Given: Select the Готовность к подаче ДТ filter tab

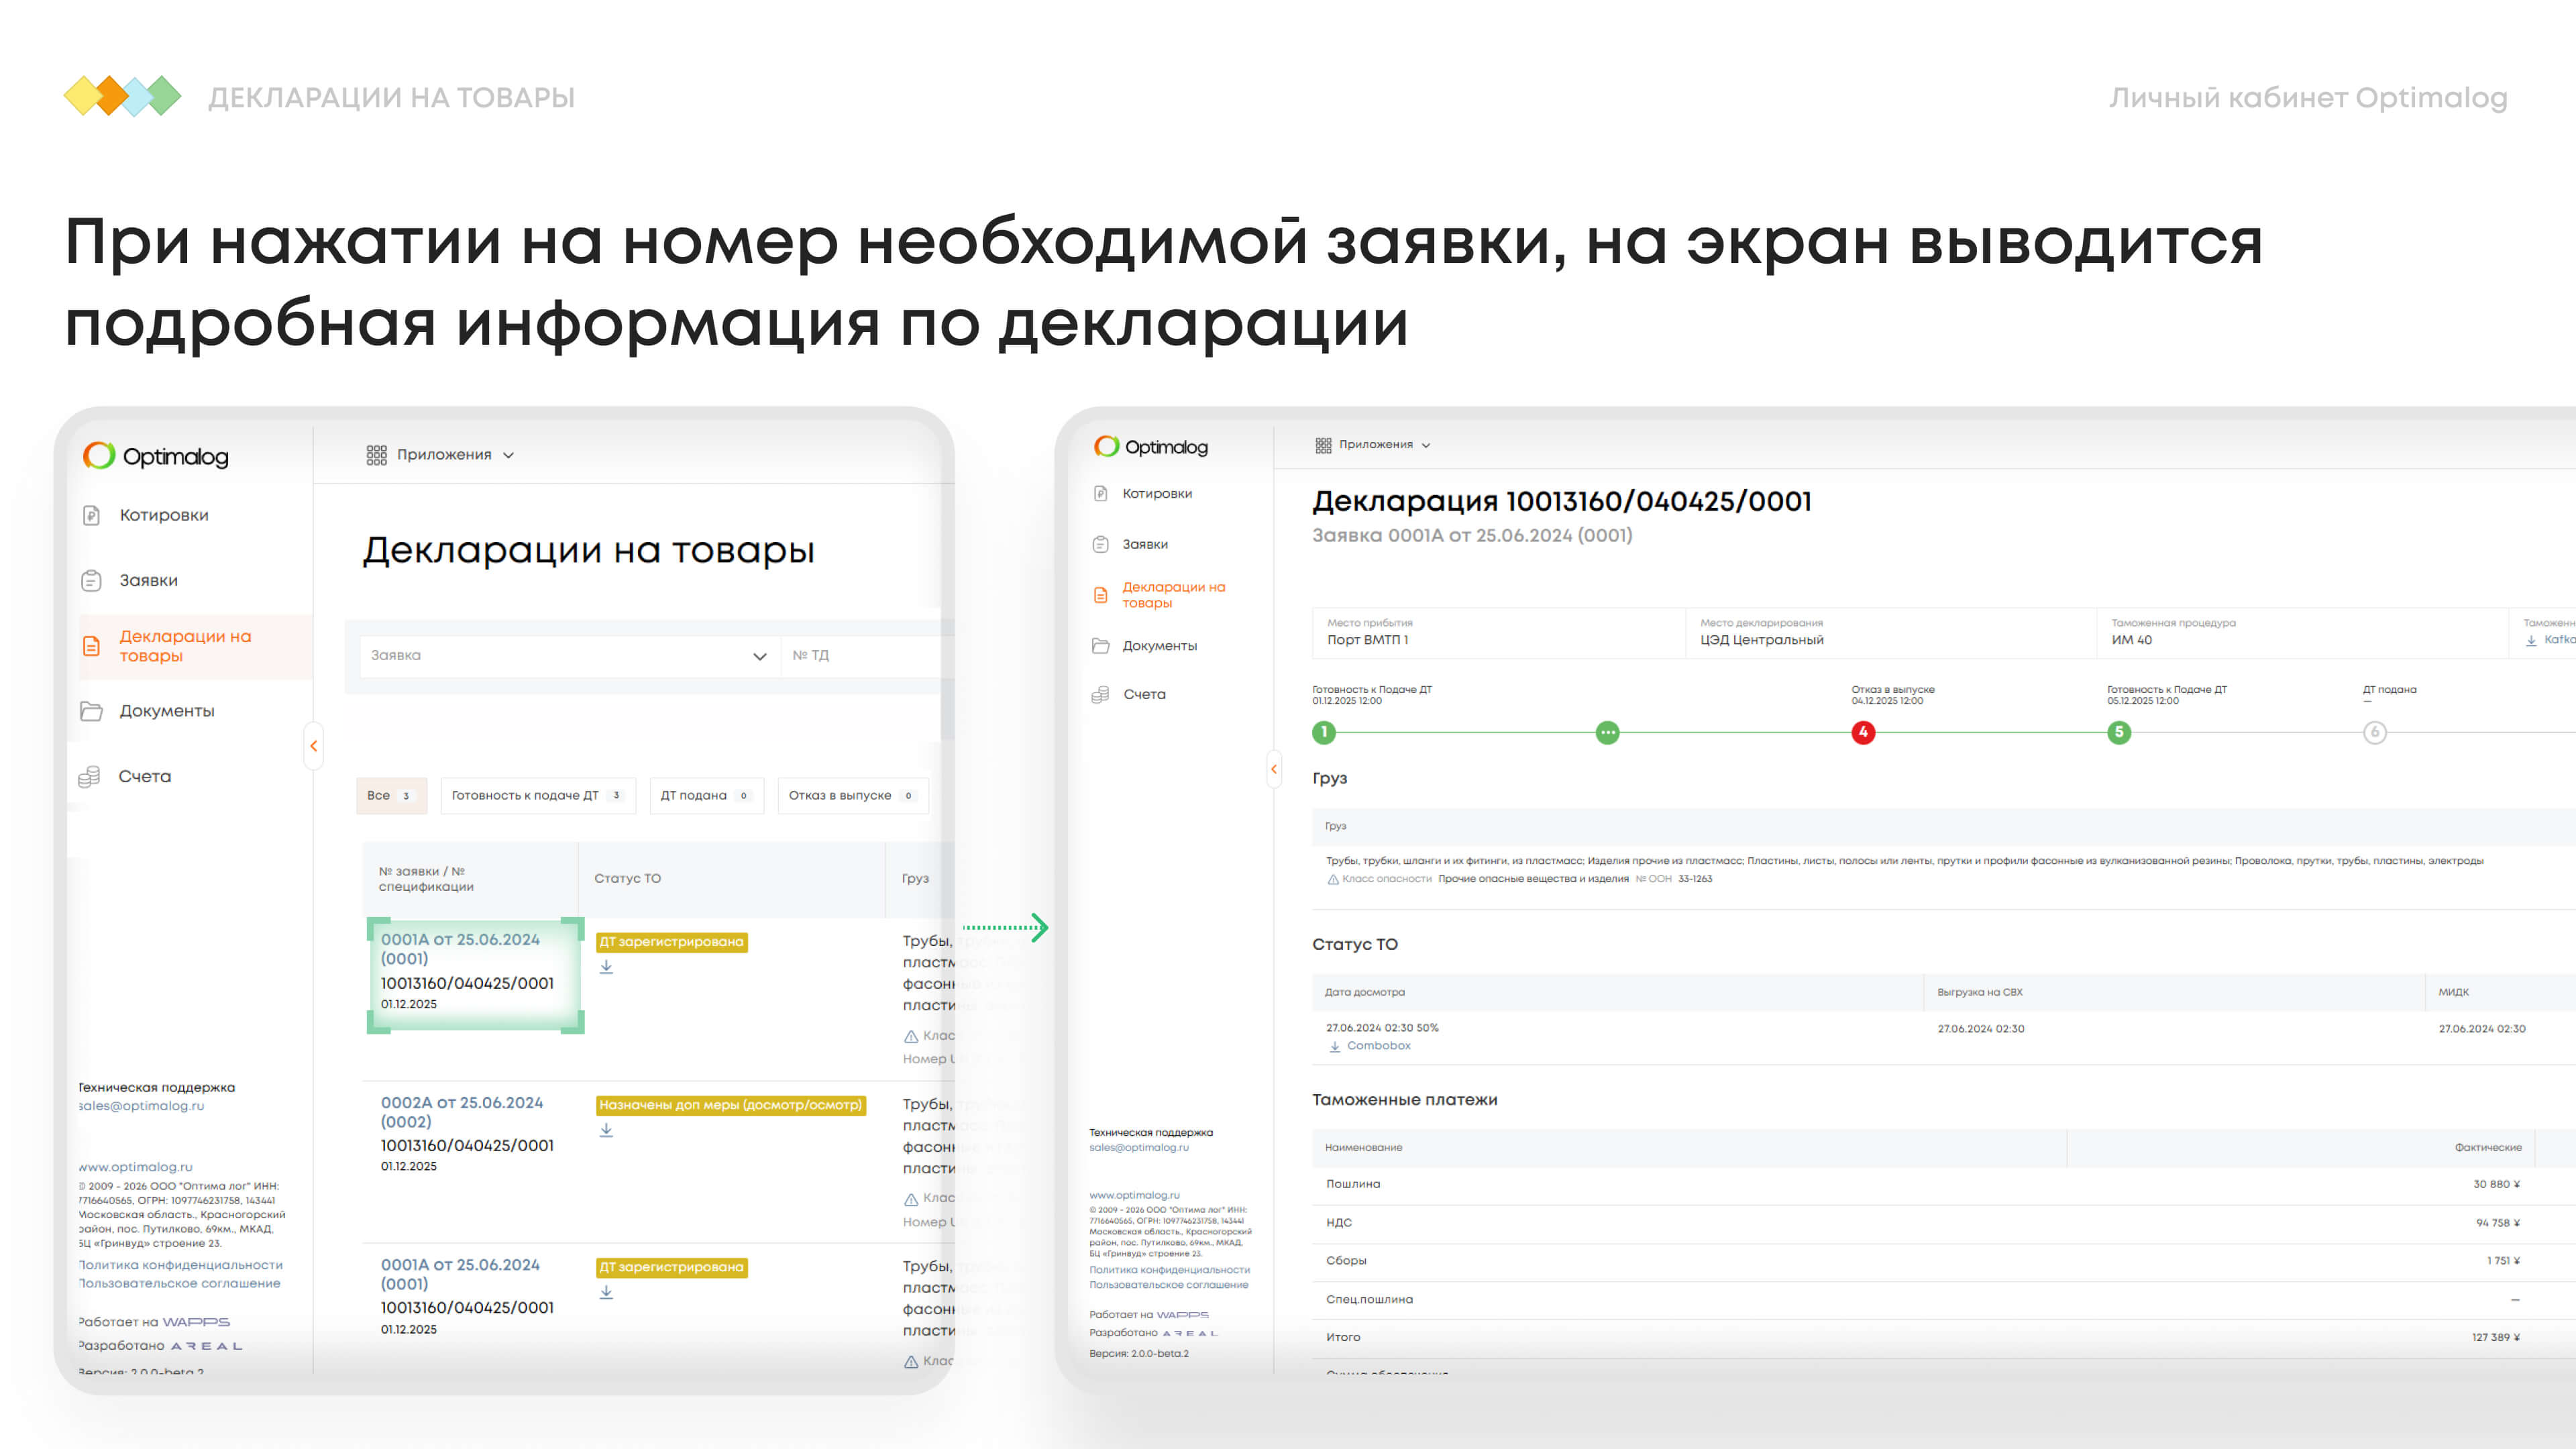Looking at the screenshot, I should 537,796.
